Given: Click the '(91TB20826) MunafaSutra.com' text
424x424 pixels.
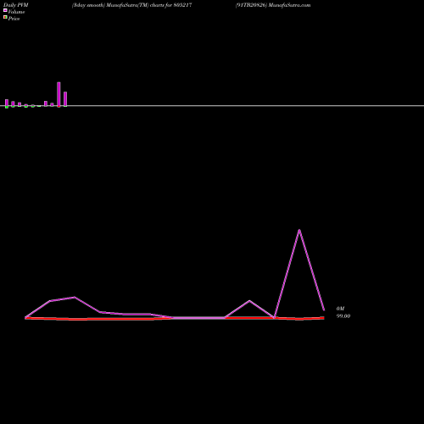Looking at the screenshot, I should coord(273,5).
